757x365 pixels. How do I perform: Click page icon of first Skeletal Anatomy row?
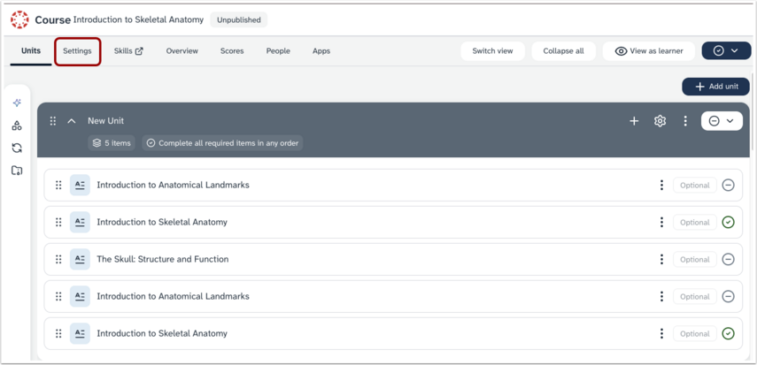tap(80, 223)
